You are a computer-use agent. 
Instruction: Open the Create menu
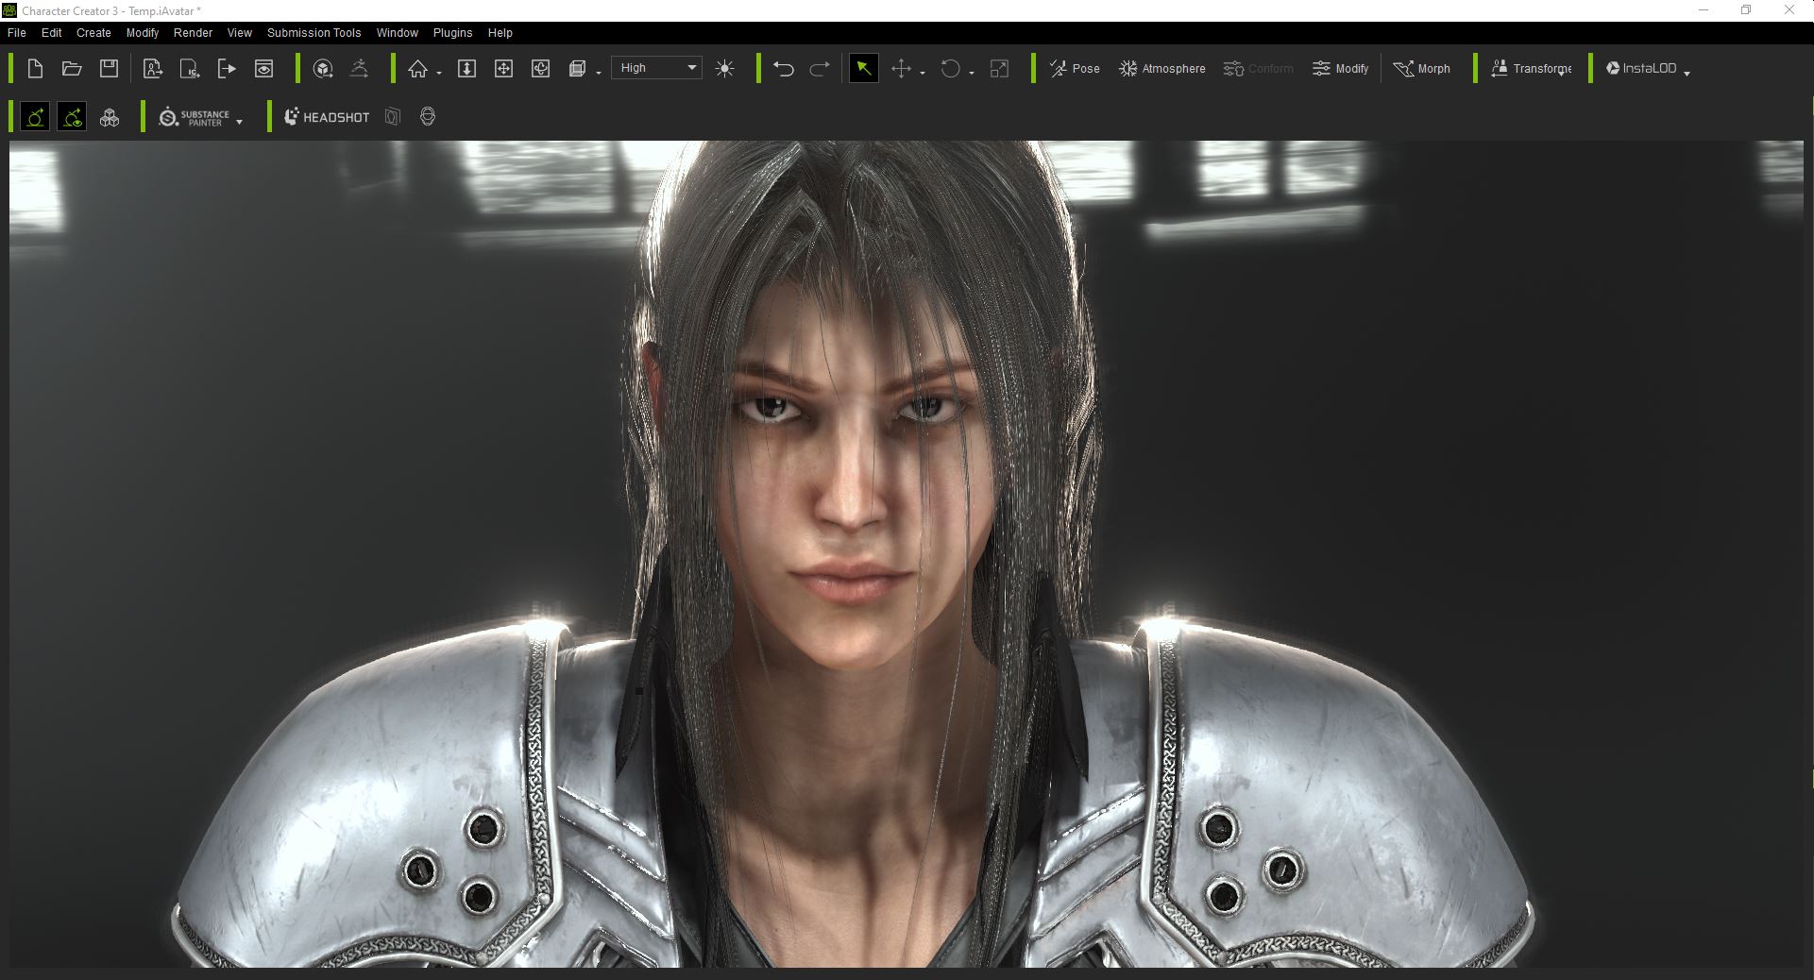click(x=93, y=32)
